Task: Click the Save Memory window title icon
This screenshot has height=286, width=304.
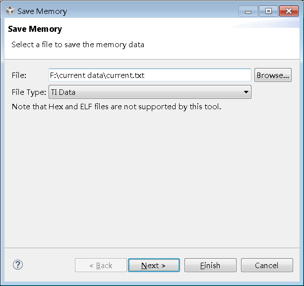Action: pyautogui.click(x=10, y=11)
